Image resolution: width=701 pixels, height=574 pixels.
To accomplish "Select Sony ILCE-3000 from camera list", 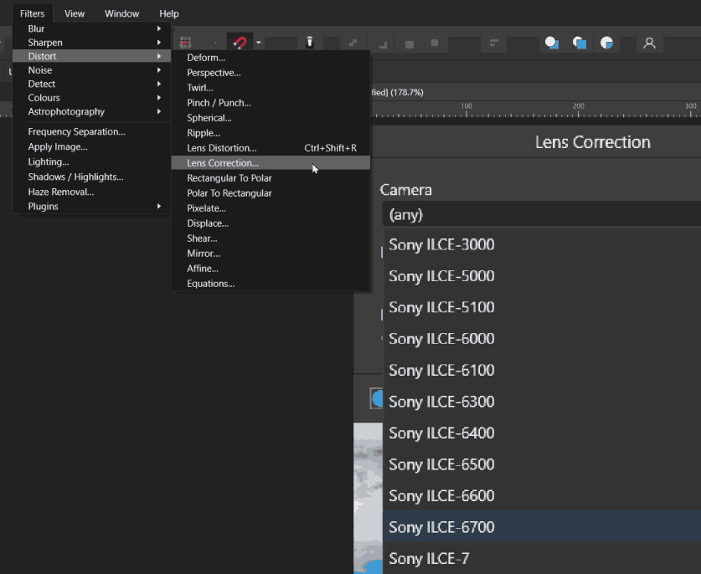I will 542,245.
